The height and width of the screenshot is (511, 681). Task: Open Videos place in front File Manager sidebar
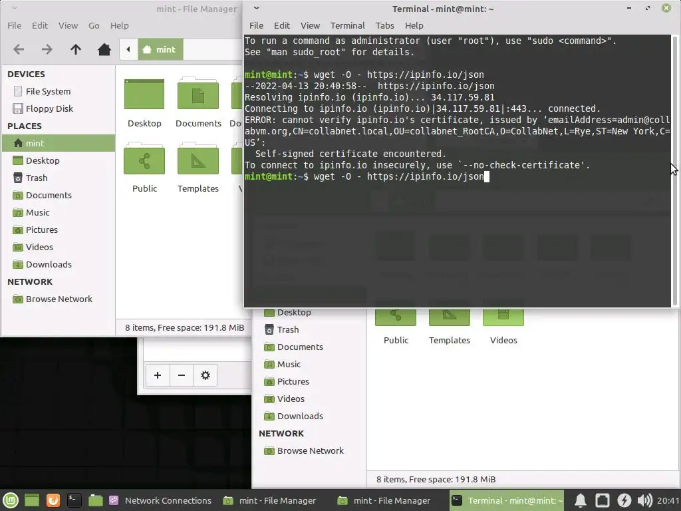tap(39, 248)
